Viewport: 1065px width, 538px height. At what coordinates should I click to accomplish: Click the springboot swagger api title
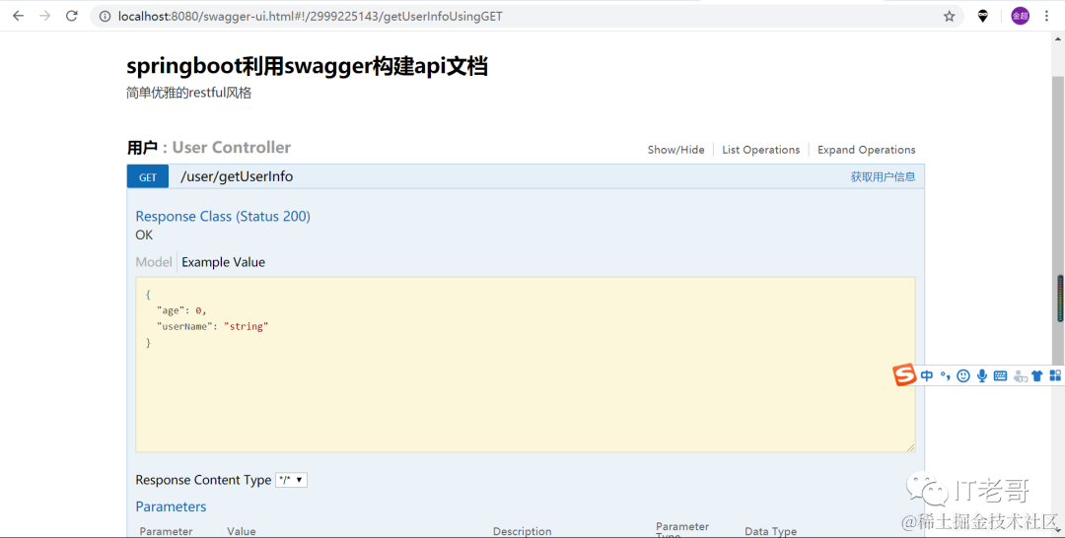[x=307, y=66]
